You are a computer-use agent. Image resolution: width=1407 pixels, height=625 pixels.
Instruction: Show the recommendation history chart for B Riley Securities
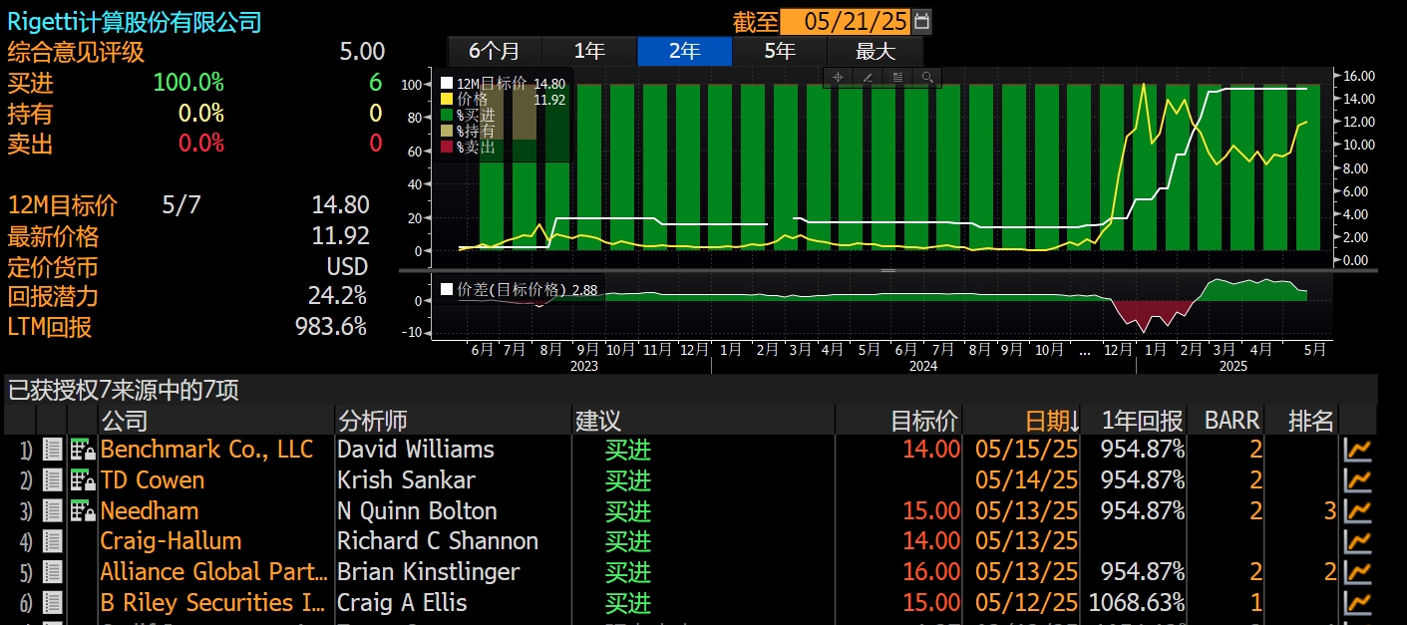pyautogui.click(x=1358, y=604)
